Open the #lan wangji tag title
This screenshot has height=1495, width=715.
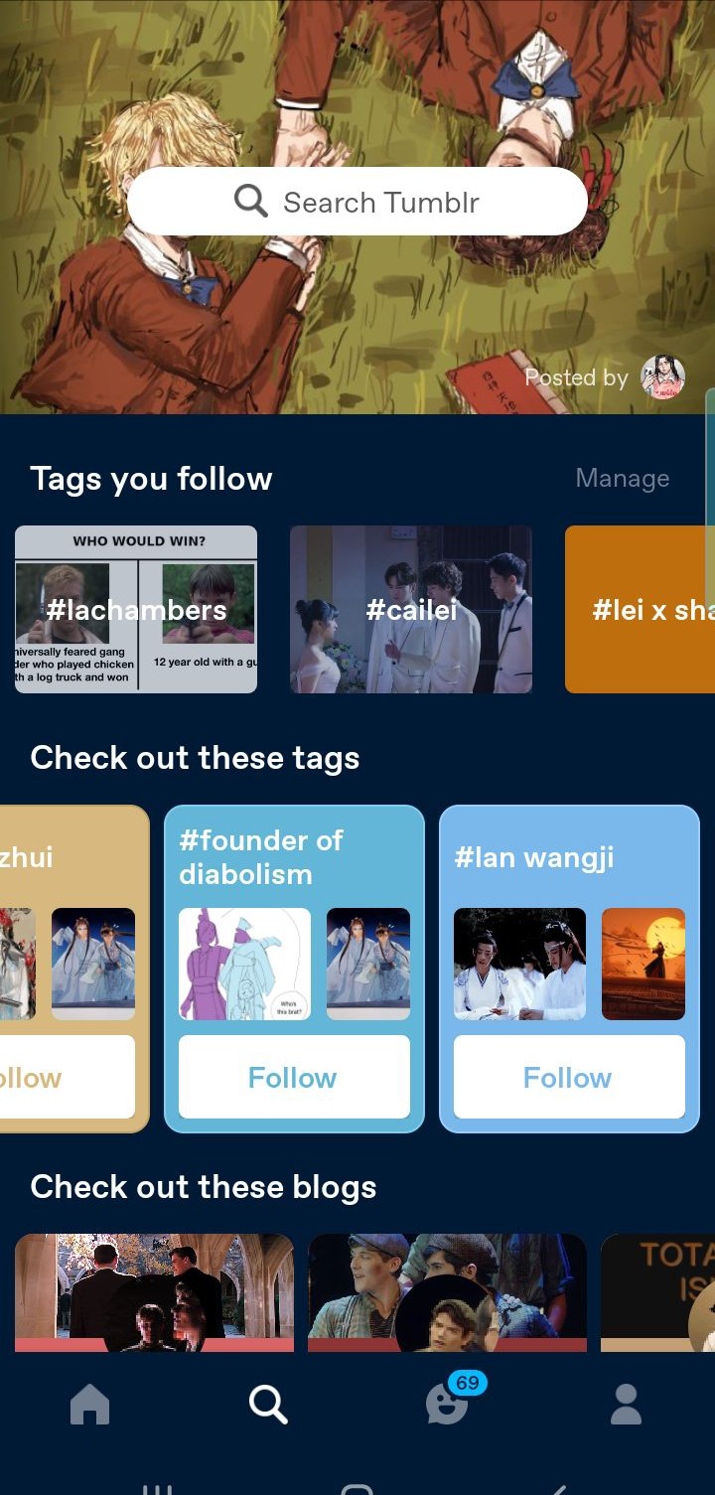click(x=534, y=857)
